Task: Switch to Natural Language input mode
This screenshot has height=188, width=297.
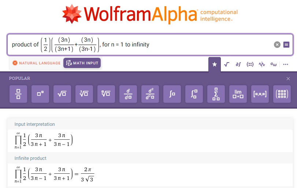Action: tap(36, 63)
